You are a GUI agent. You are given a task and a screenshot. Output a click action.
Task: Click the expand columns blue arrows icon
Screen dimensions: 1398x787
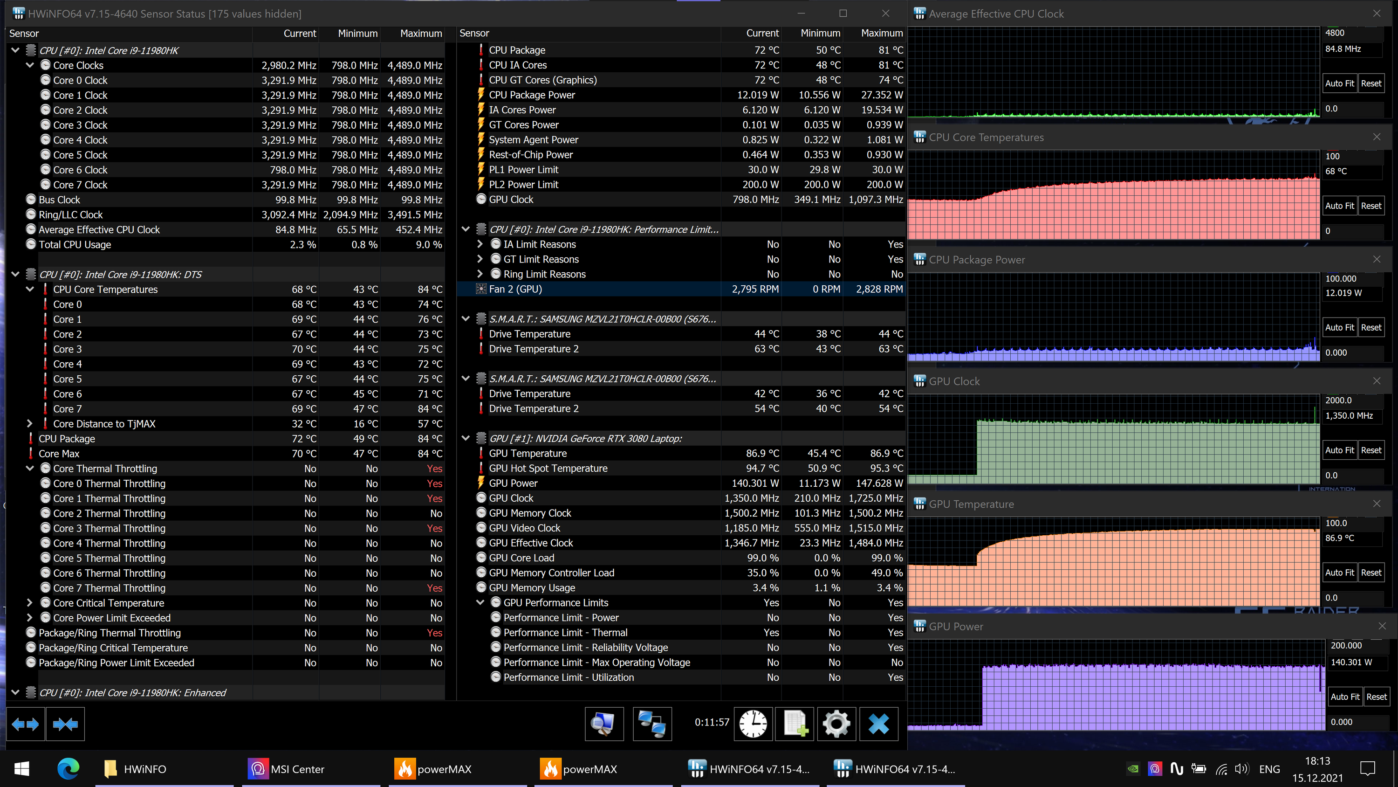[x=25, y=724]
